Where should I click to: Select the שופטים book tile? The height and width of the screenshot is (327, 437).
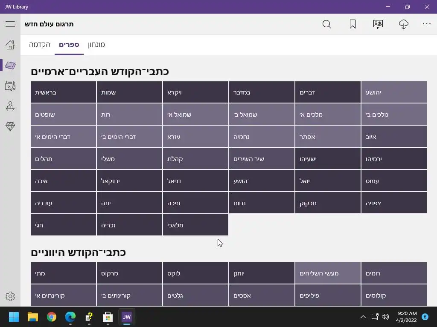[x=63, y=114]
